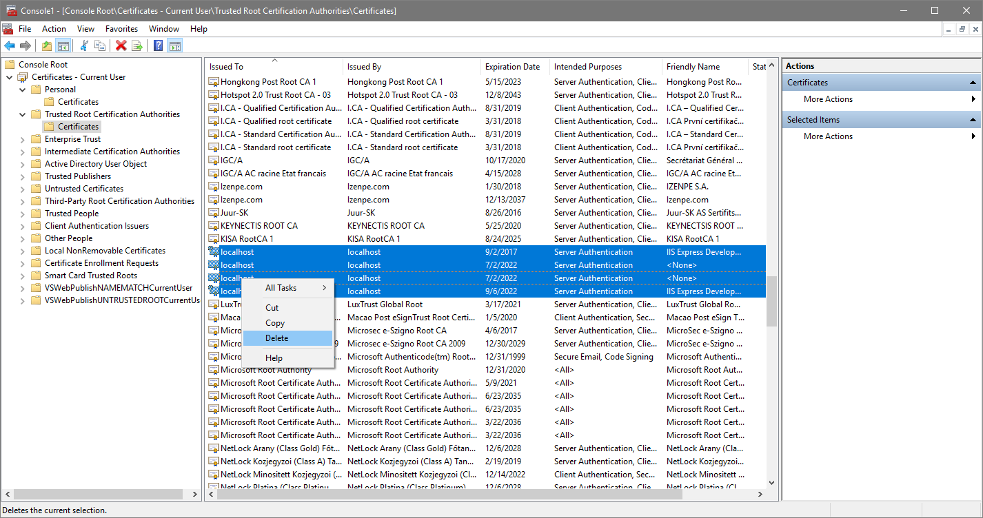
Task: Collapse Trusted Root Certification Authorities node
Action: pyautogui.click(x=22, y=114)
